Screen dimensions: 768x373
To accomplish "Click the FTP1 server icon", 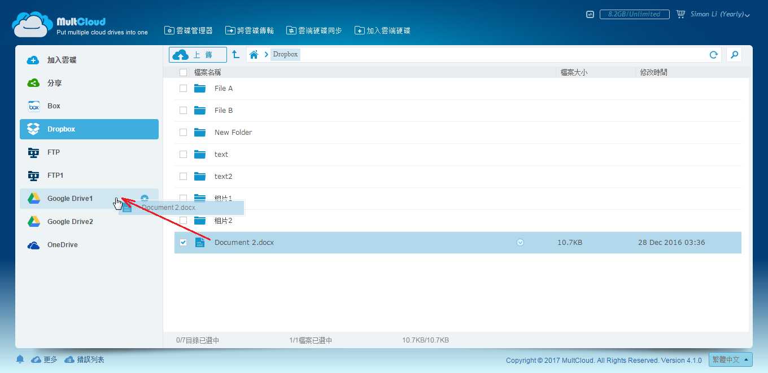I will (x=34, y=175).
